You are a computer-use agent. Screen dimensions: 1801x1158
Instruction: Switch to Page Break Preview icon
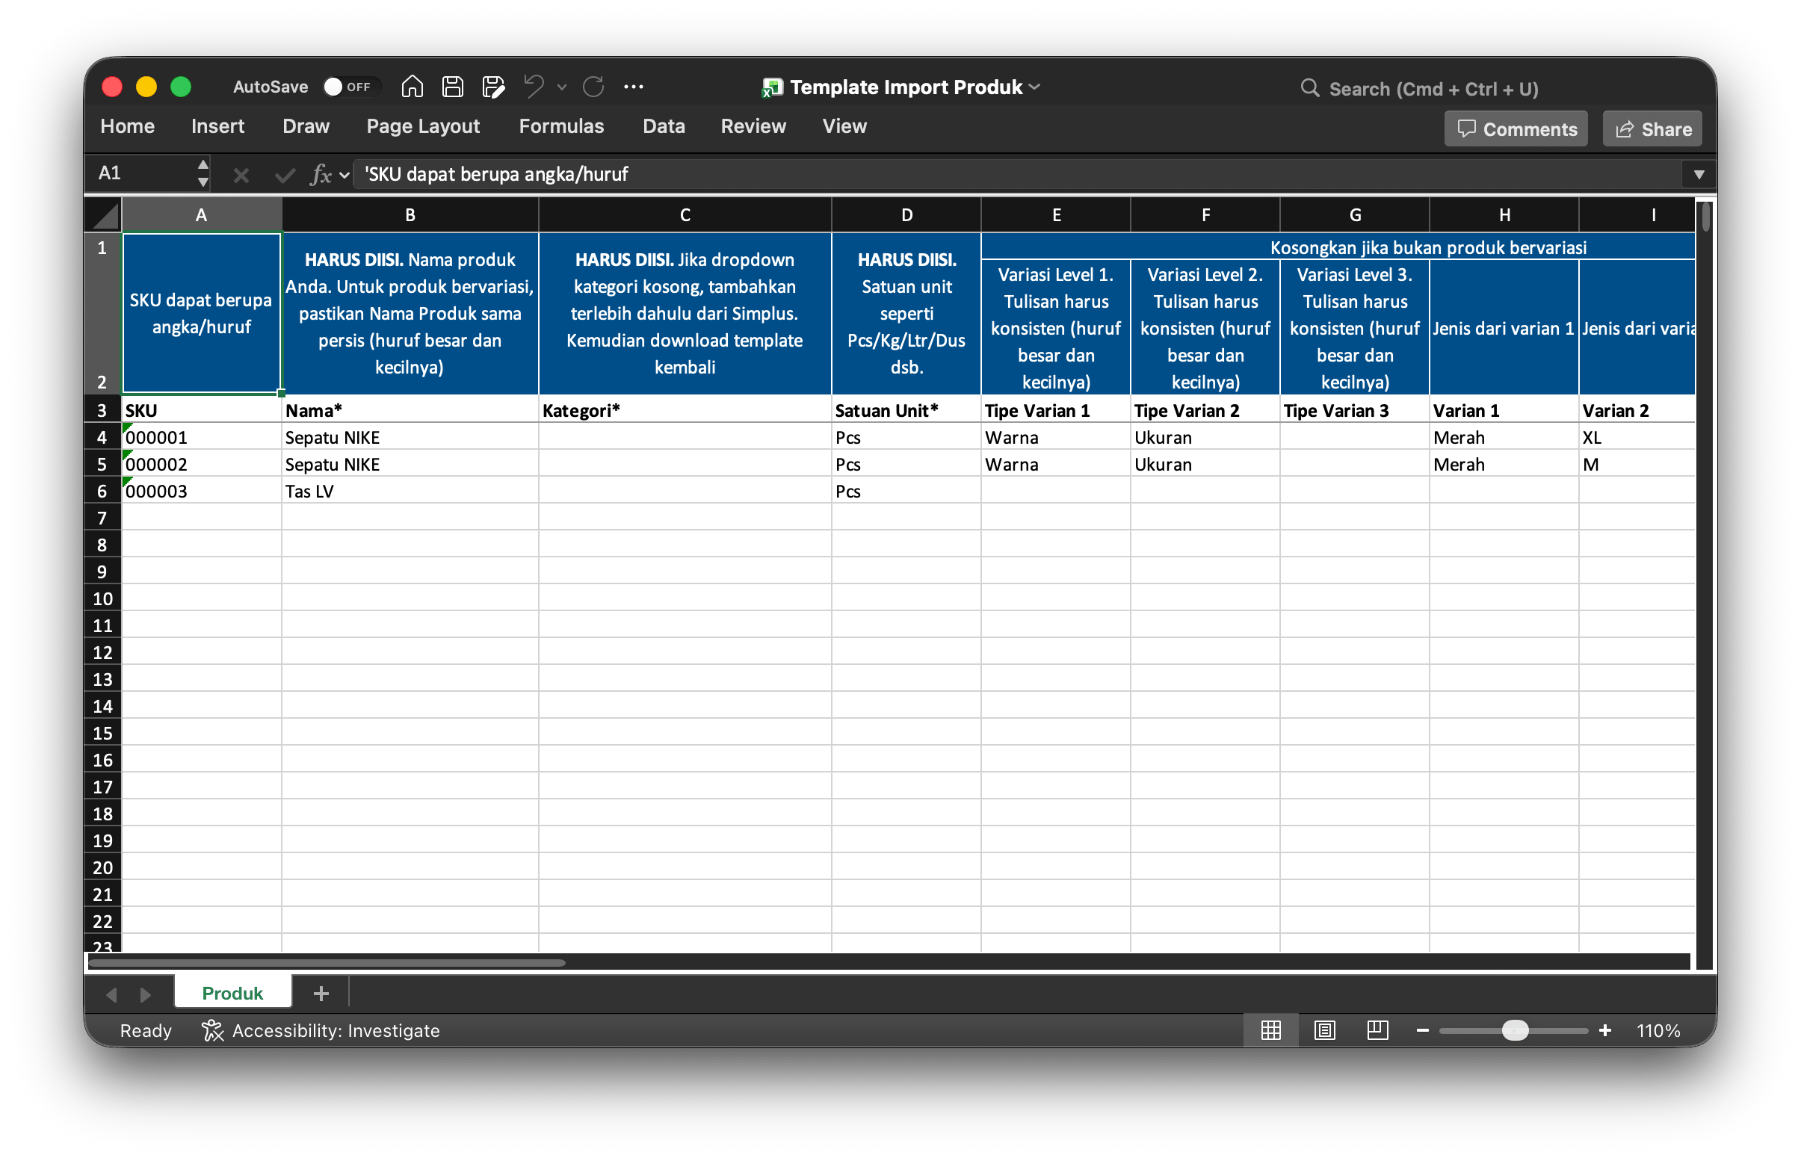click(x=1377, y=1030)
